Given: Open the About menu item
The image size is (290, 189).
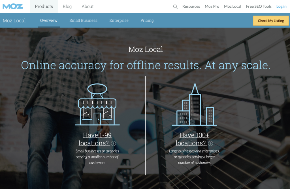Looking at the screenshot, I should (x=88, y=7).
